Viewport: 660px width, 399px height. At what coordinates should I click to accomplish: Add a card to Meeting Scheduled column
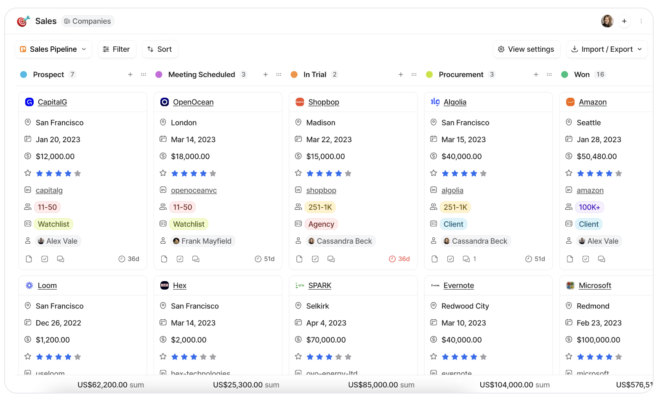266,74
